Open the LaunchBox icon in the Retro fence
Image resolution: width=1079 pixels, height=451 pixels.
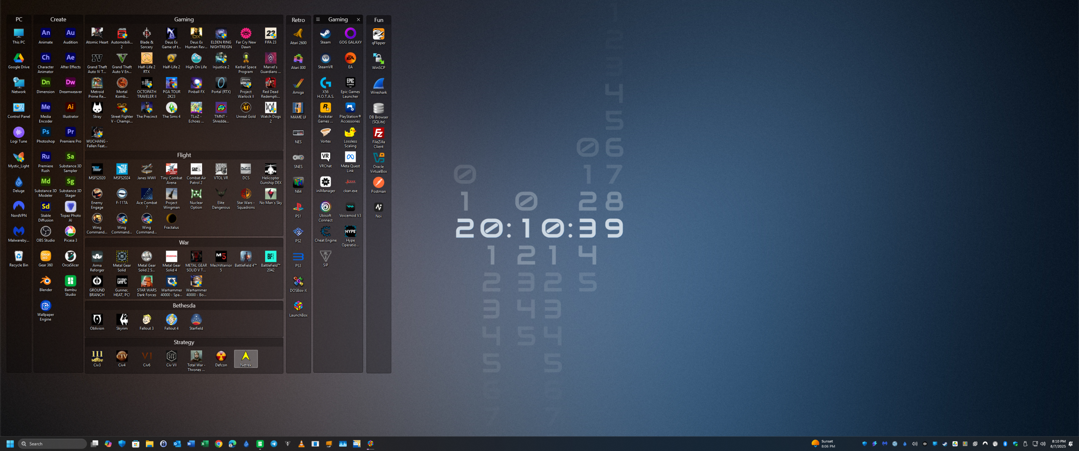click(x=298, y=309)
